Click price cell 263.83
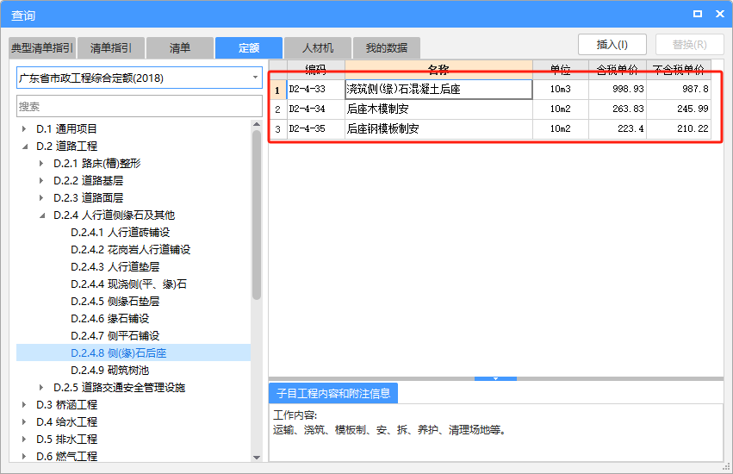This screenshot has width=733, height=474. [x=618, y=109]
